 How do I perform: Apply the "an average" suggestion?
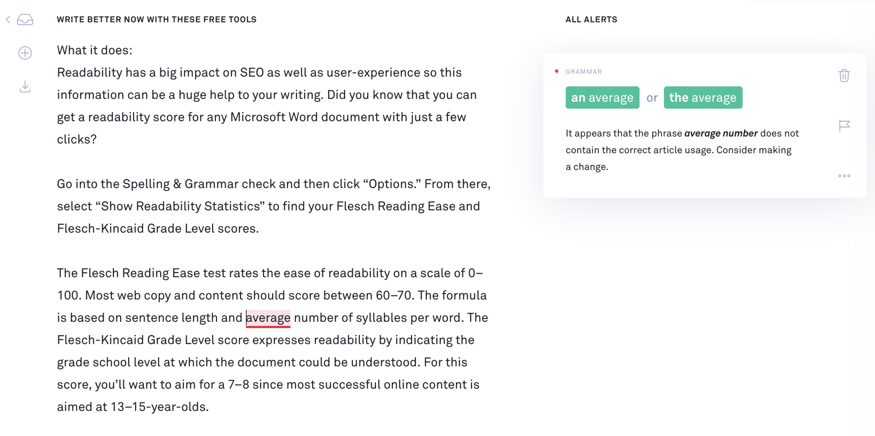point(602,98)
